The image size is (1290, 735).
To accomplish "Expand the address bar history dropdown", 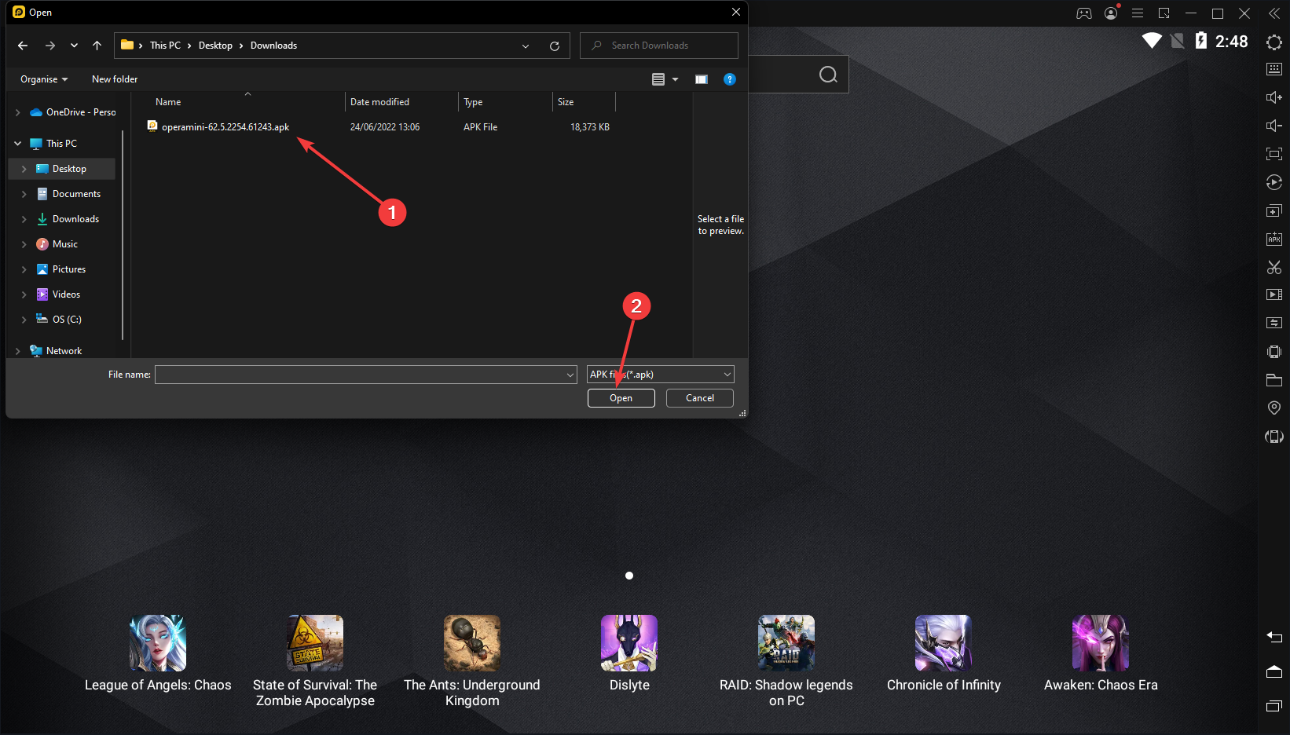I will click(526, 46).
